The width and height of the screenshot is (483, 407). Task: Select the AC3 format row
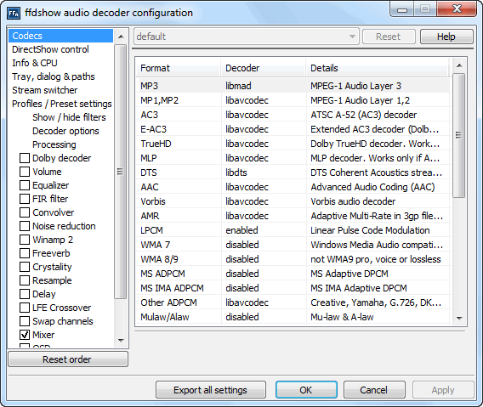[x=293, y=115]
